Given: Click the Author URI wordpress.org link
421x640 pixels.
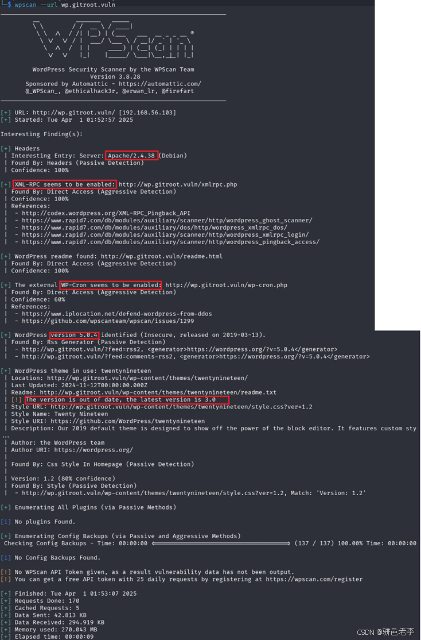Looking at the screenshot, I should click(93, 450).
